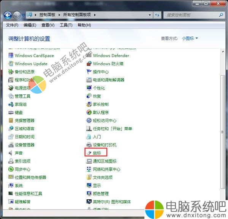Open the 个性化 icon
Screen dimensions: 228x219
[x=89, y=88]
